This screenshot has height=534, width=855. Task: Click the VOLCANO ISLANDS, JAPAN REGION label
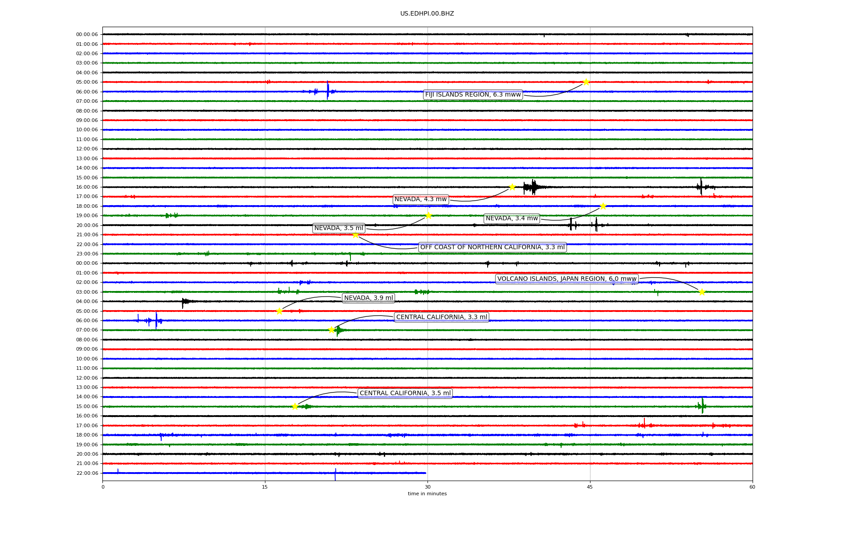pyautogui.click(x=566, y=279)
